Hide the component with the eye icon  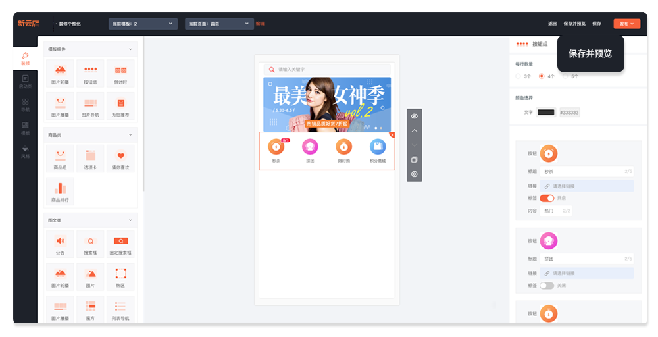(414, 116)
